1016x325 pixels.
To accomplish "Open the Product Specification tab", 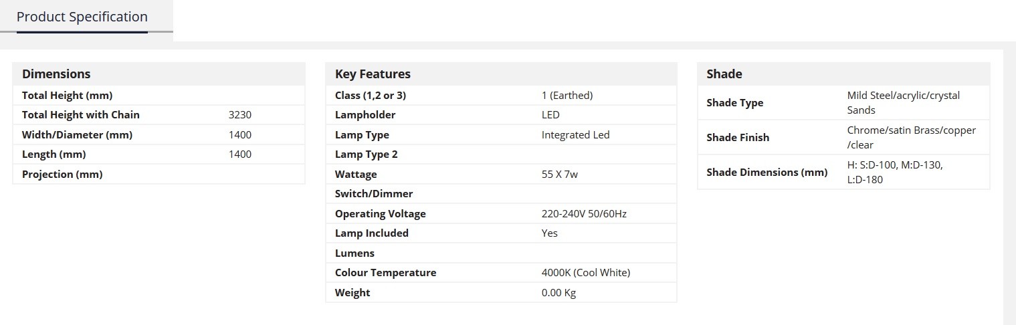I will pyautogui.click(x=82, y=17).
